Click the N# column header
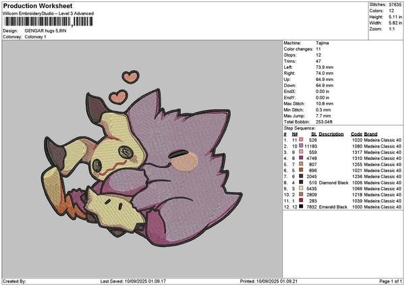This screenshot has height=286, width=405. 295,134
